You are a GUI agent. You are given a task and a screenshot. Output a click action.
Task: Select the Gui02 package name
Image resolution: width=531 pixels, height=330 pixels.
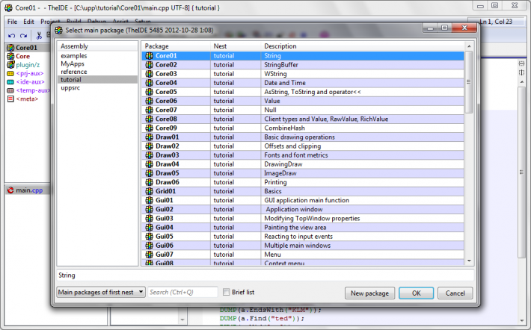tap(165, 209)
